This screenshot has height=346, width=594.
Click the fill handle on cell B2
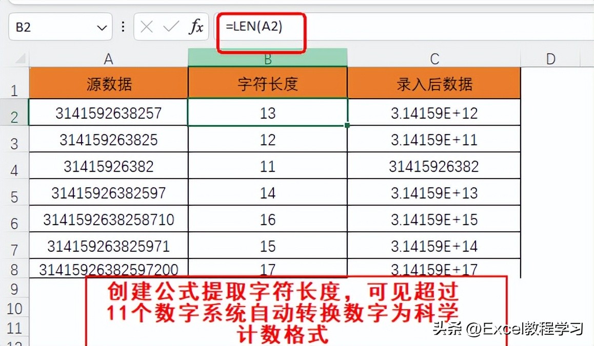tap(347, 124)
